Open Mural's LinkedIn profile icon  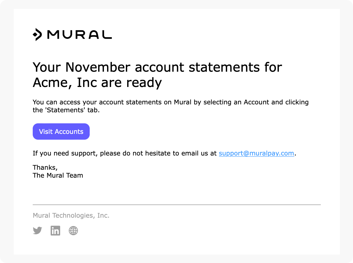coord(55,231)
